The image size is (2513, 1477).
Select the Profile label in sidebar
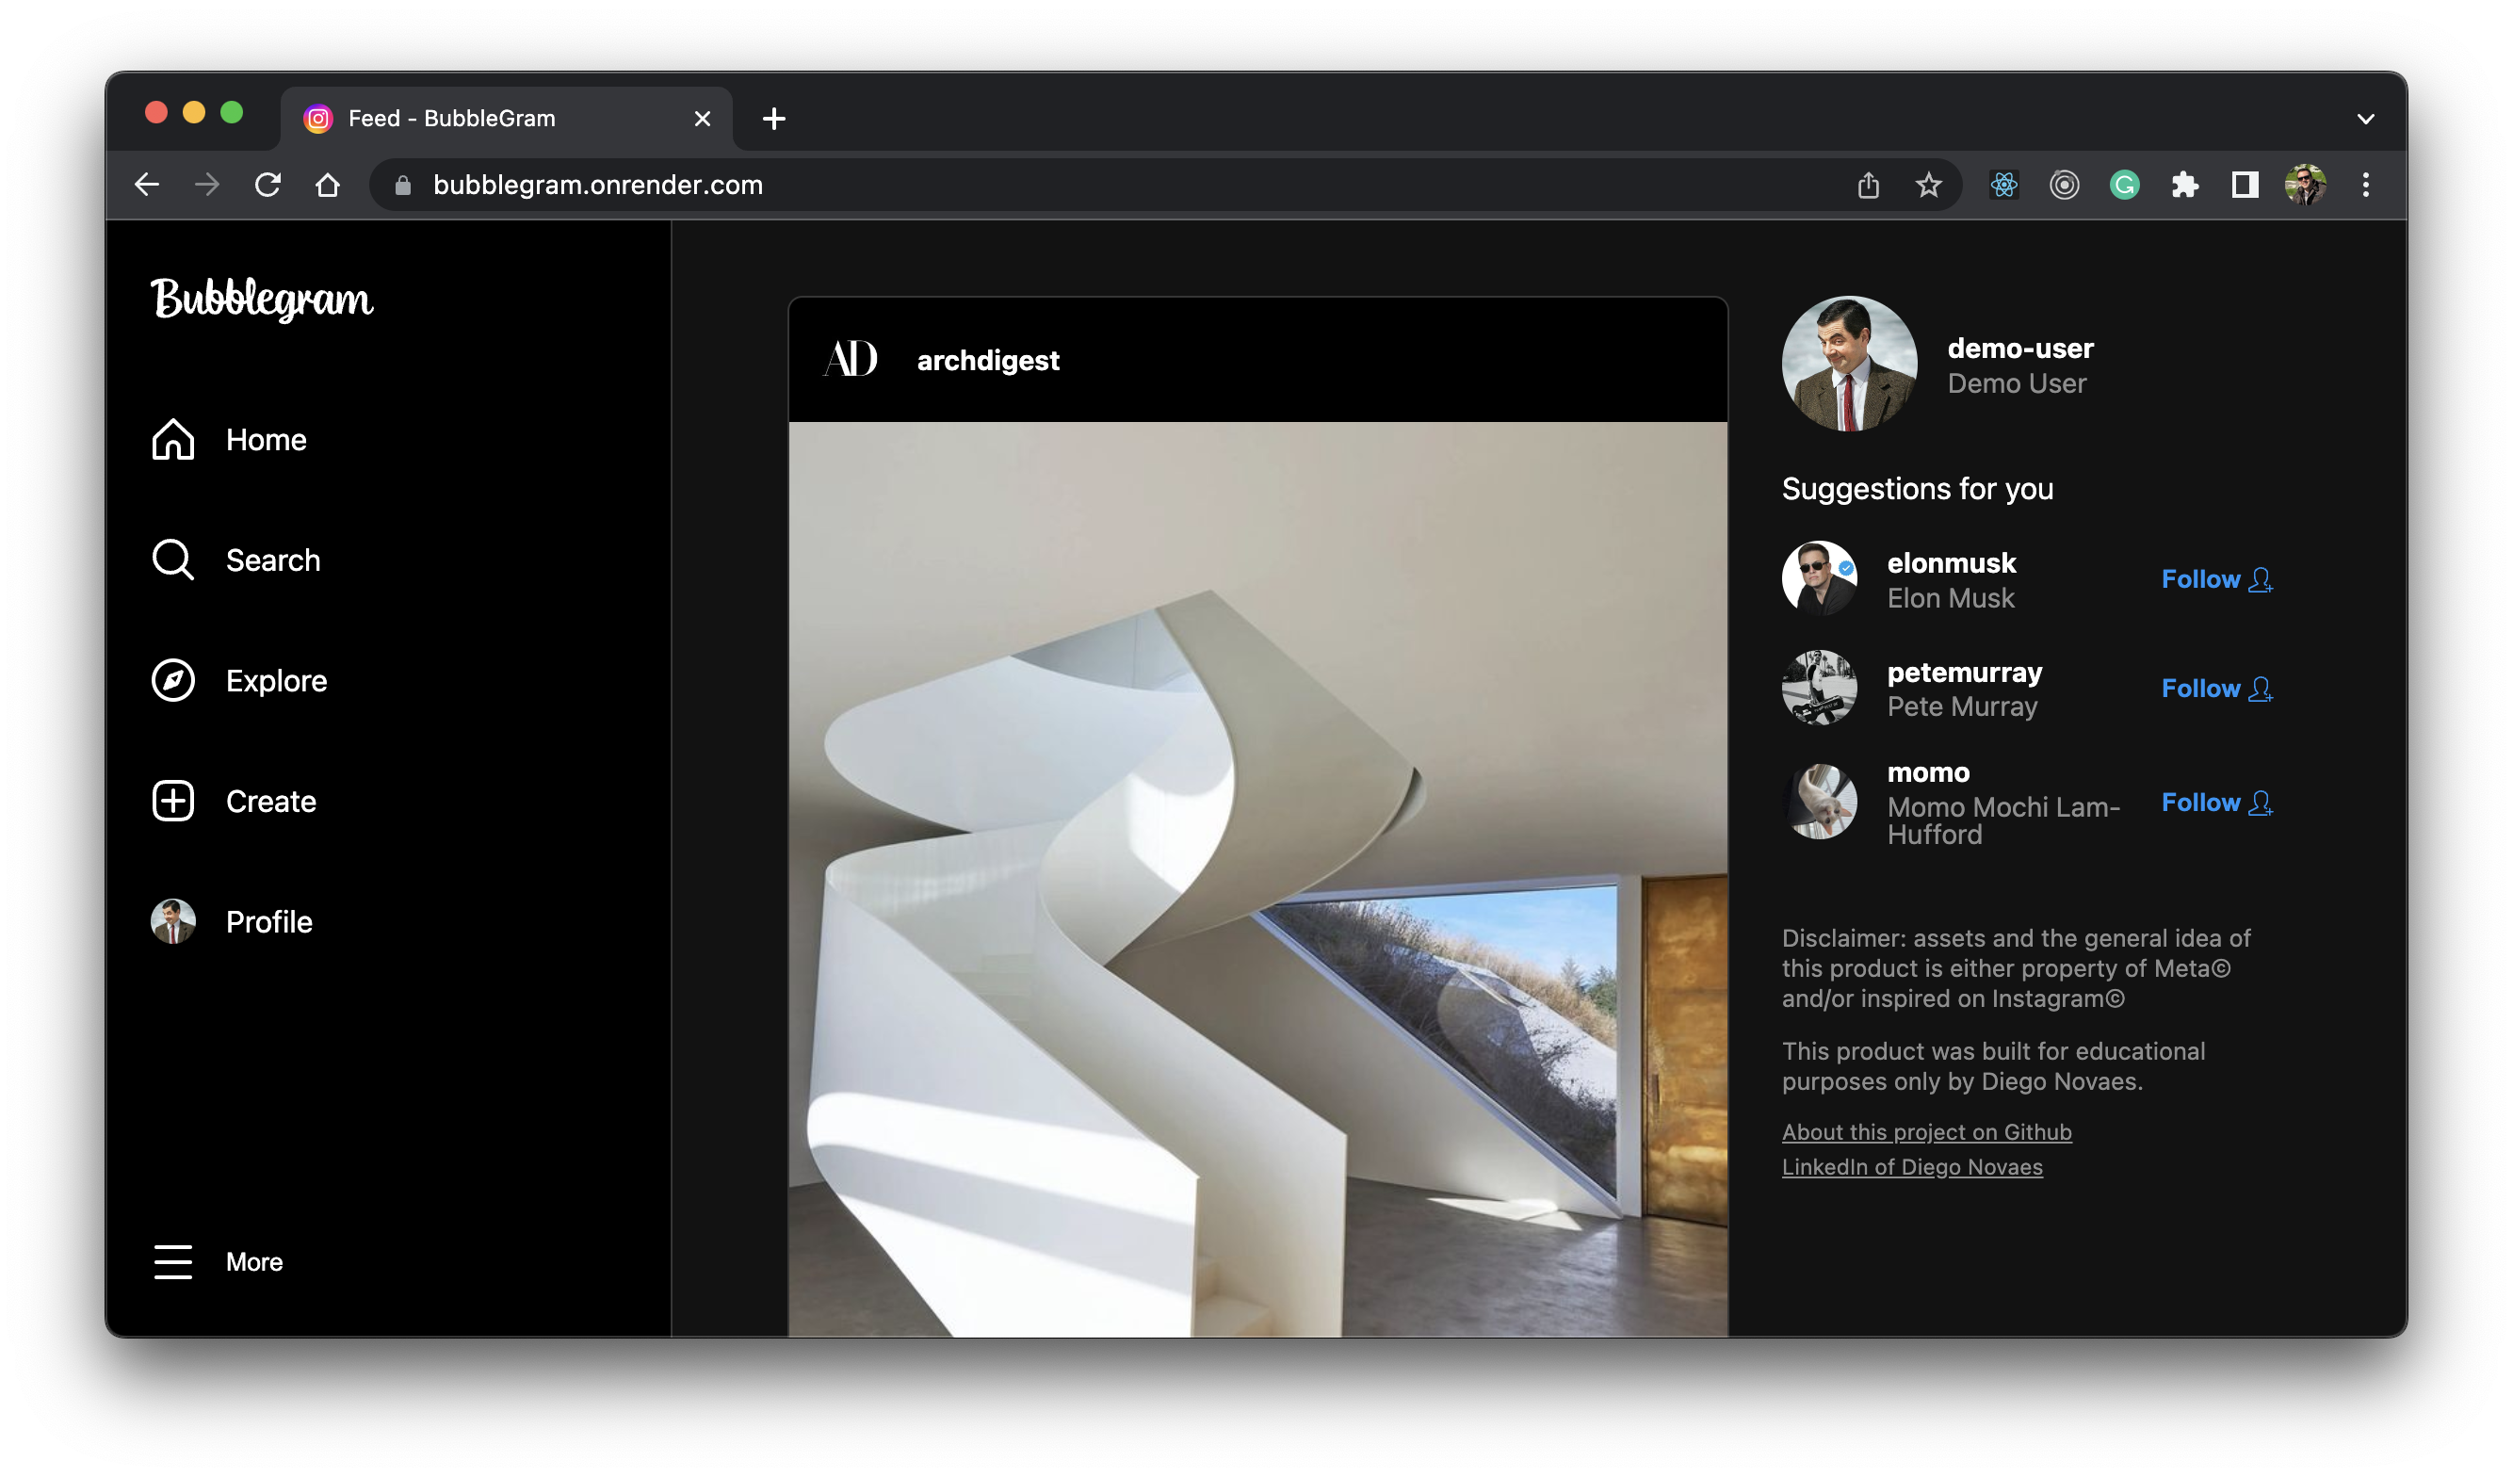pos(269,921)
